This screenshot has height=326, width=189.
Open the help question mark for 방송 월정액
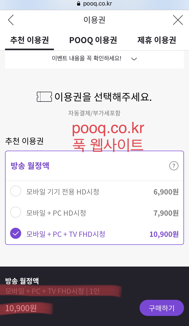174,166
